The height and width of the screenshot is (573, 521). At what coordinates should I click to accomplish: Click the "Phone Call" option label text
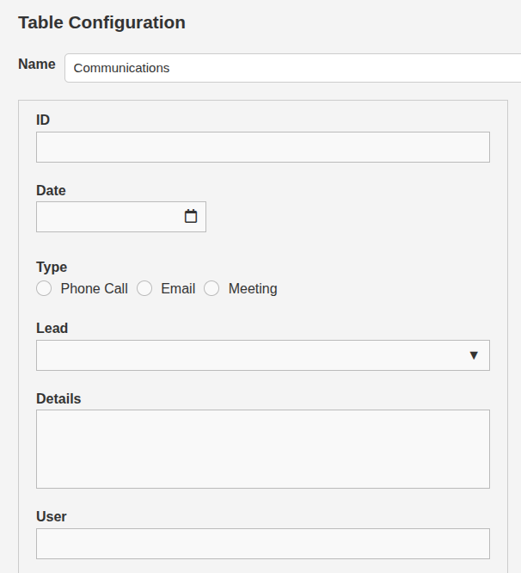[x=94, y=289]
